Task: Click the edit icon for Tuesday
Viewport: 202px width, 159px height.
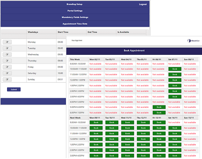Action: tap(7, 48)
